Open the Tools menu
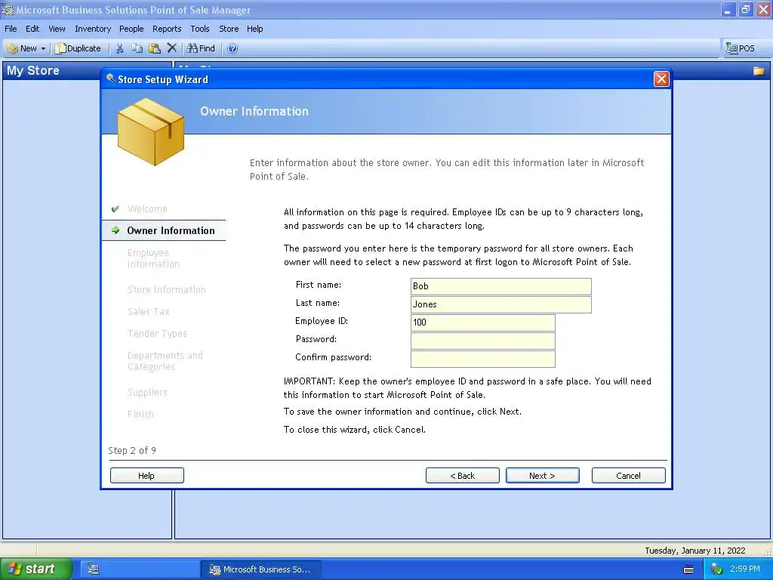 [x=199, y=29]
